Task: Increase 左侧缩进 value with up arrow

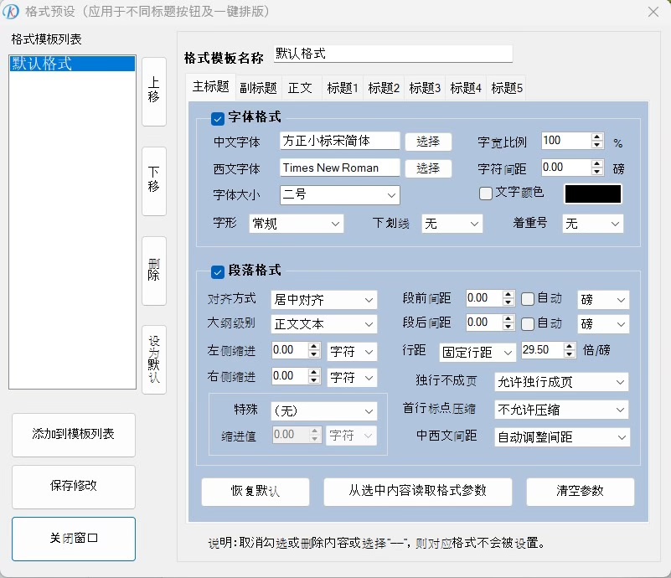Action: click(314, 347)
